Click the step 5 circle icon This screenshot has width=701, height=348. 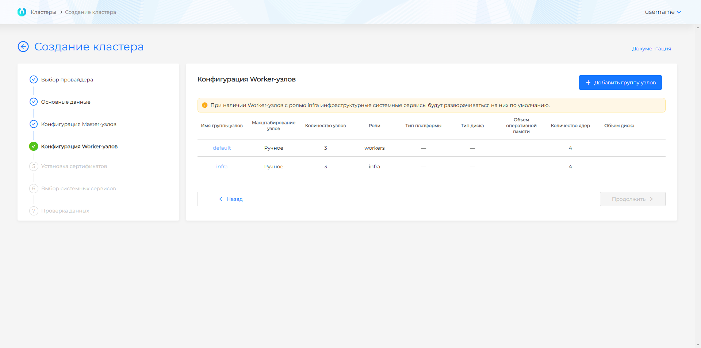click(x=34, y=167)
